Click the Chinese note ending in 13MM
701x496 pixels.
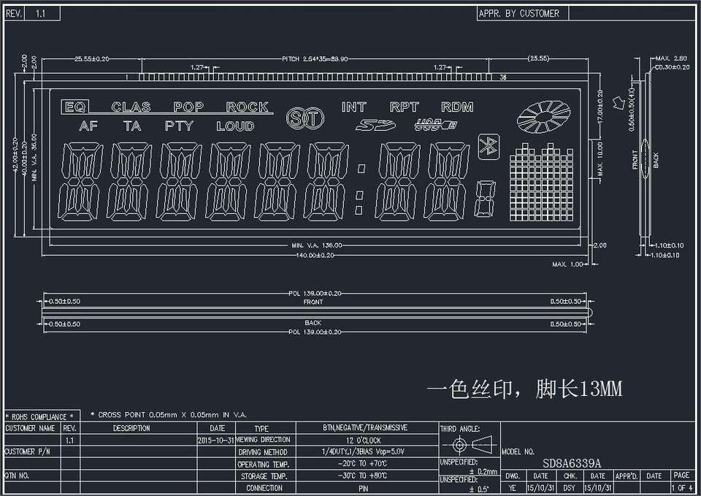pyautogui.click(x=525, y=389)
